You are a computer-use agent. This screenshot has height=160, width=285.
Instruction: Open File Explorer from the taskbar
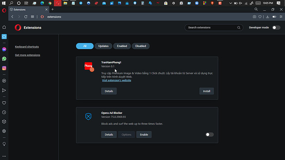tap(65, 3)
